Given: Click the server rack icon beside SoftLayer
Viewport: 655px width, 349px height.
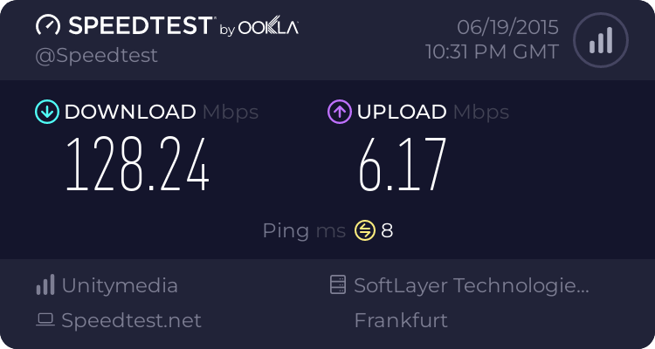Looking at the screenshot, I should tap(338, 284).
